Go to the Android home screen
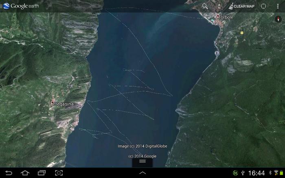The width and height of the screenshot is (285, 178). [25, 173]
